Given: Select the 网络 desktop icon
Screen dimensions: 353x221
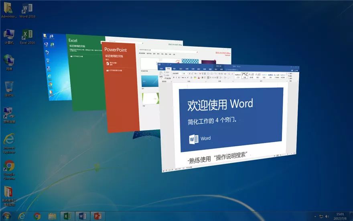Looking at the screenshot, I should pos(9,63).
